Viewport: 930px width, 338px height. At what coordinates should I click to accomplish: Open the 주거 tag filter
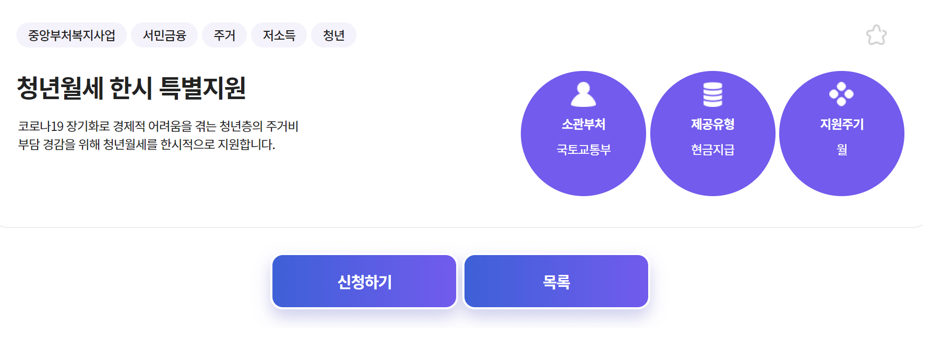point(224,34)
